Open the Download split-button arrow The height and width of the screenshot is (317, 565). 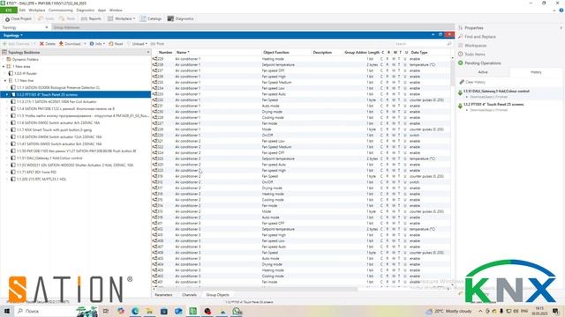[x=85, y=44]
